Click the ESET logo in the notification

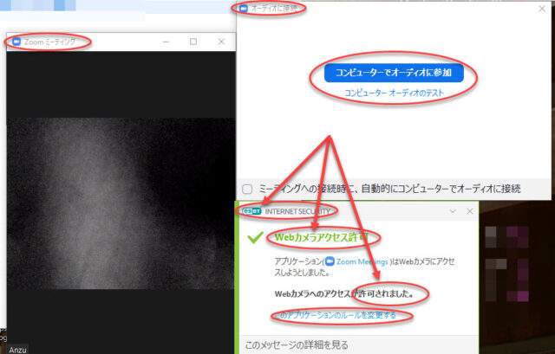(251, 211)
